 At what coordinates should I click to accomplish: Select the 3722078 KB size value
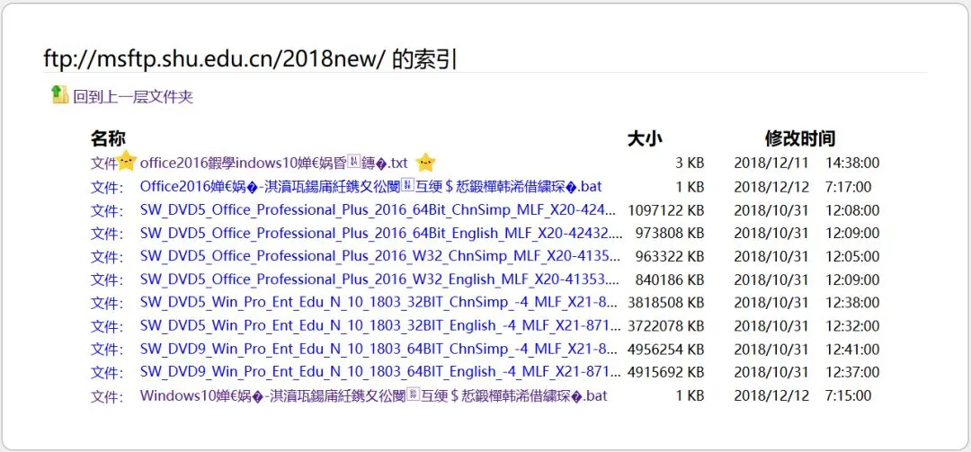point(665,326)
